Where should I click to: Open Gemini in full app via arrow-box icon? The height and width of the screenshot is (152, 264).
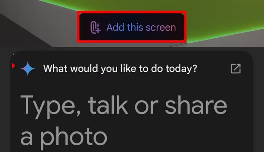tap(235, 69)
